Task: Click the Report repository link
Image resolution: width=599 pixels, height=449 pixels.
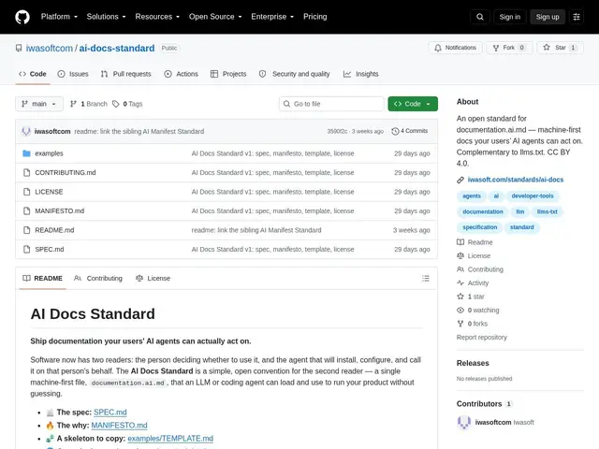Action: [482, 338]
